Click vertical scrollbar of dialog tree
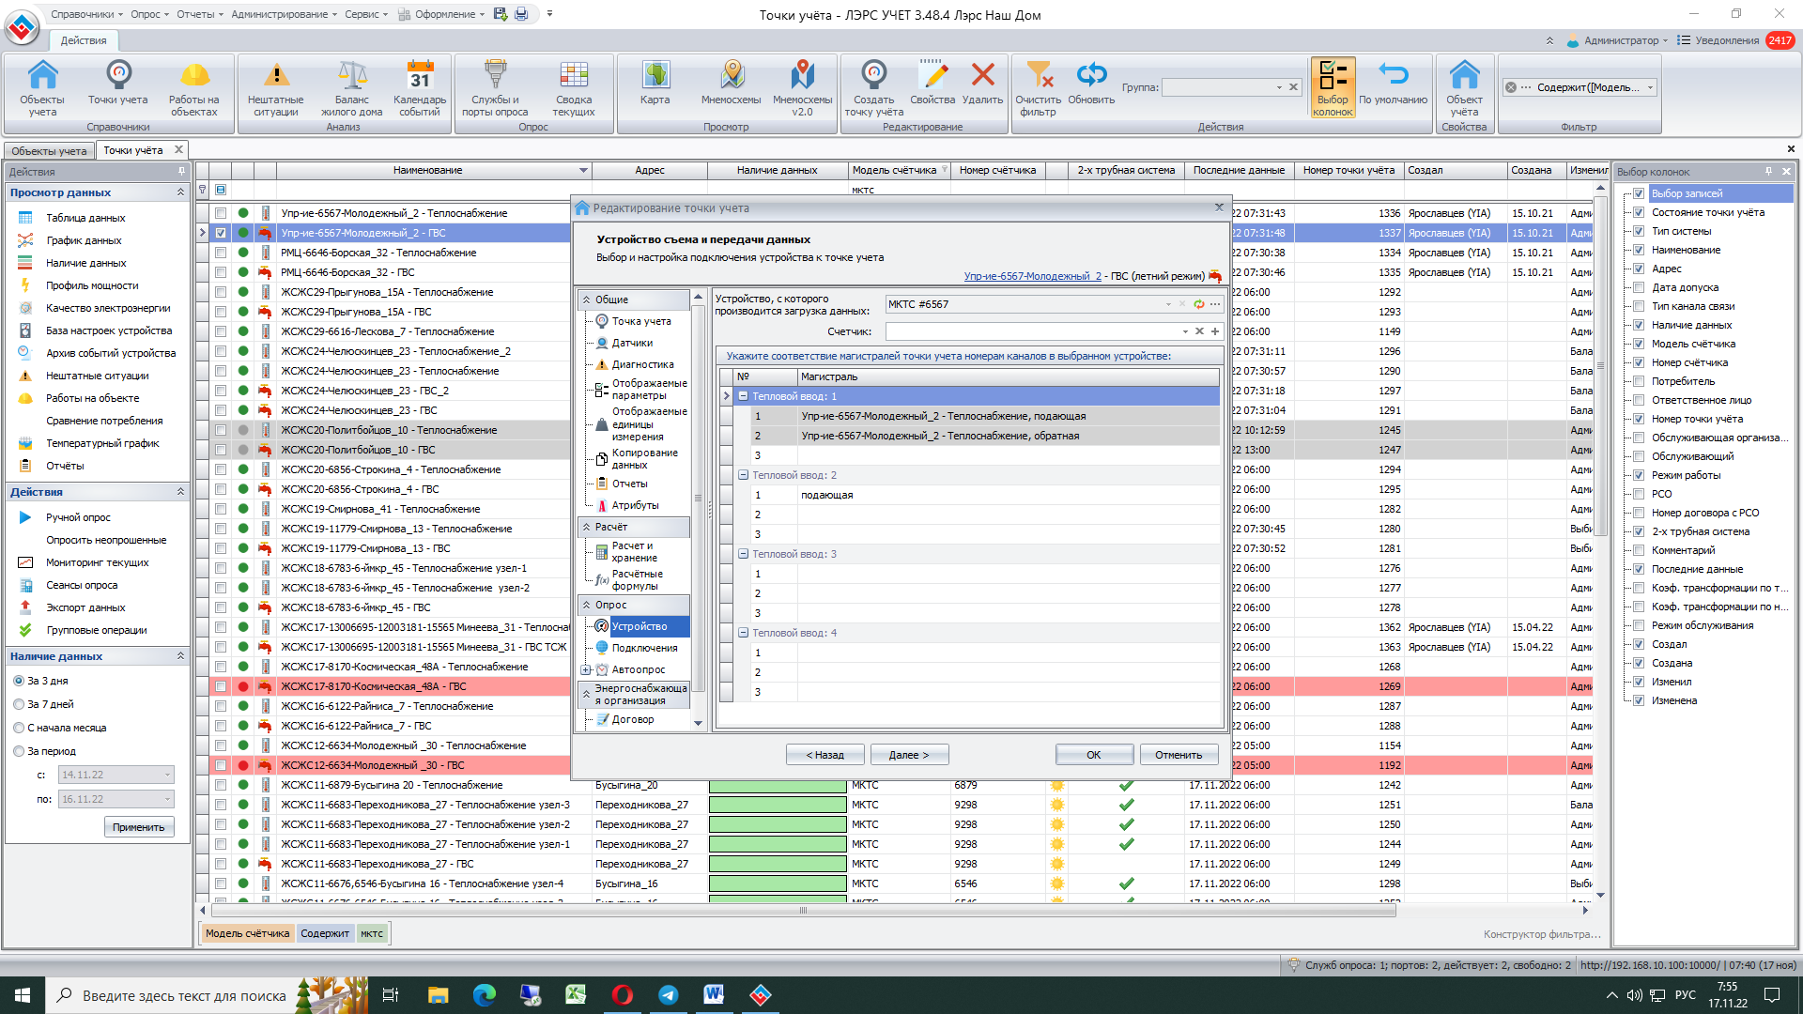The image size is (1803, 1014). pyautogui.click(x=698, y=498)
